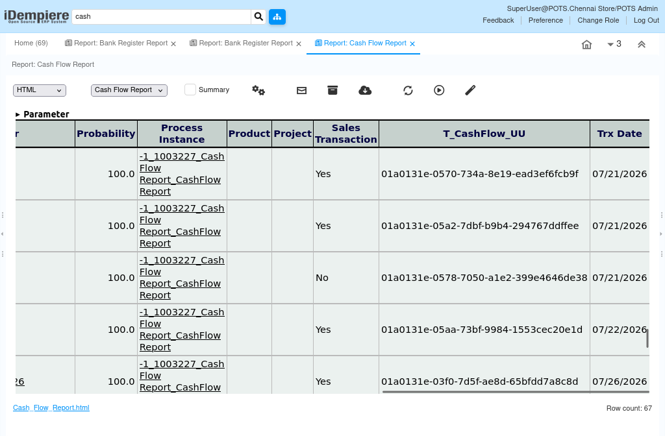Open the menu tree icon button
The image size is (665, 436).
pyautogui.click(x=277, y=16)
